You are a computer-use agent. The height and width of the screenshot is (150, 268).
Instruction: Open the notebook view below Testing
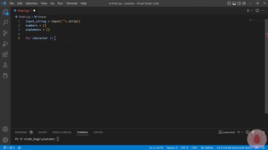click(5, 76)
